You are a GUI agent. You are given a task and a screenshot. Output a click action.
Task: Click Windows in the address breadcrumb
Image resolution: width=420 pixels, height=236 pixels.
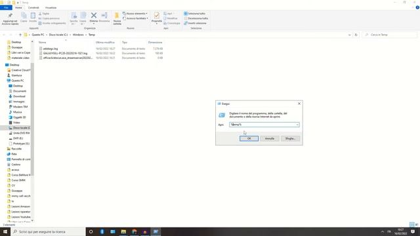tap(78, 35)
